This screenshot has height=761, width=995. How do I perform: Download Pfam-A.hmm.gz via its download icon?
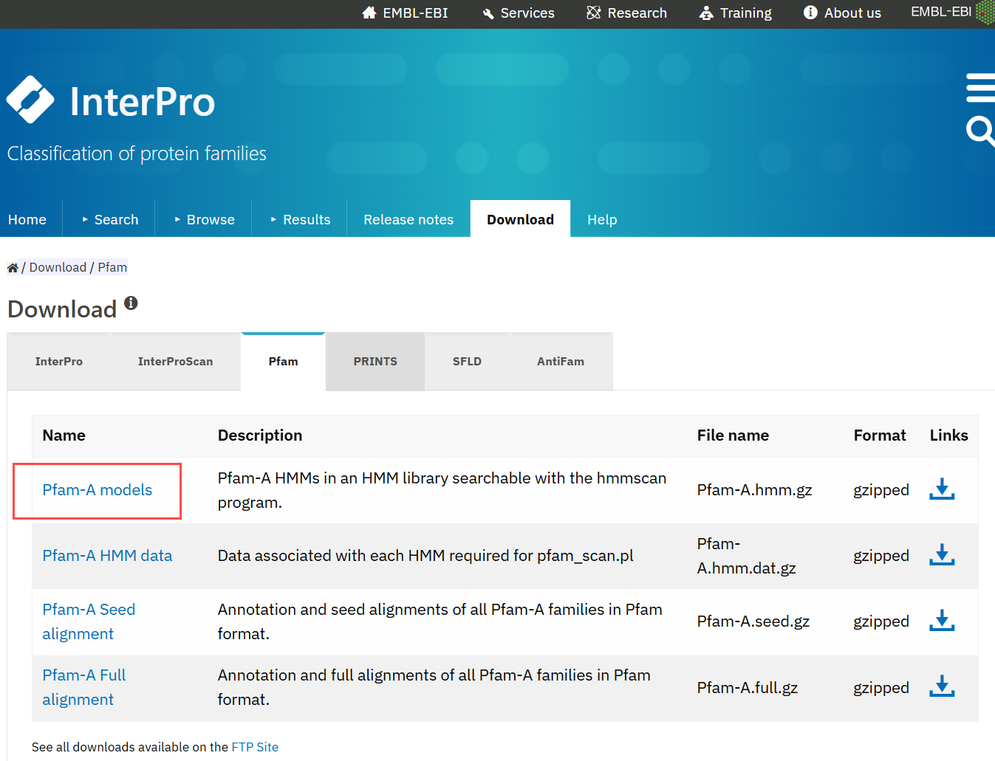(942, 489)
